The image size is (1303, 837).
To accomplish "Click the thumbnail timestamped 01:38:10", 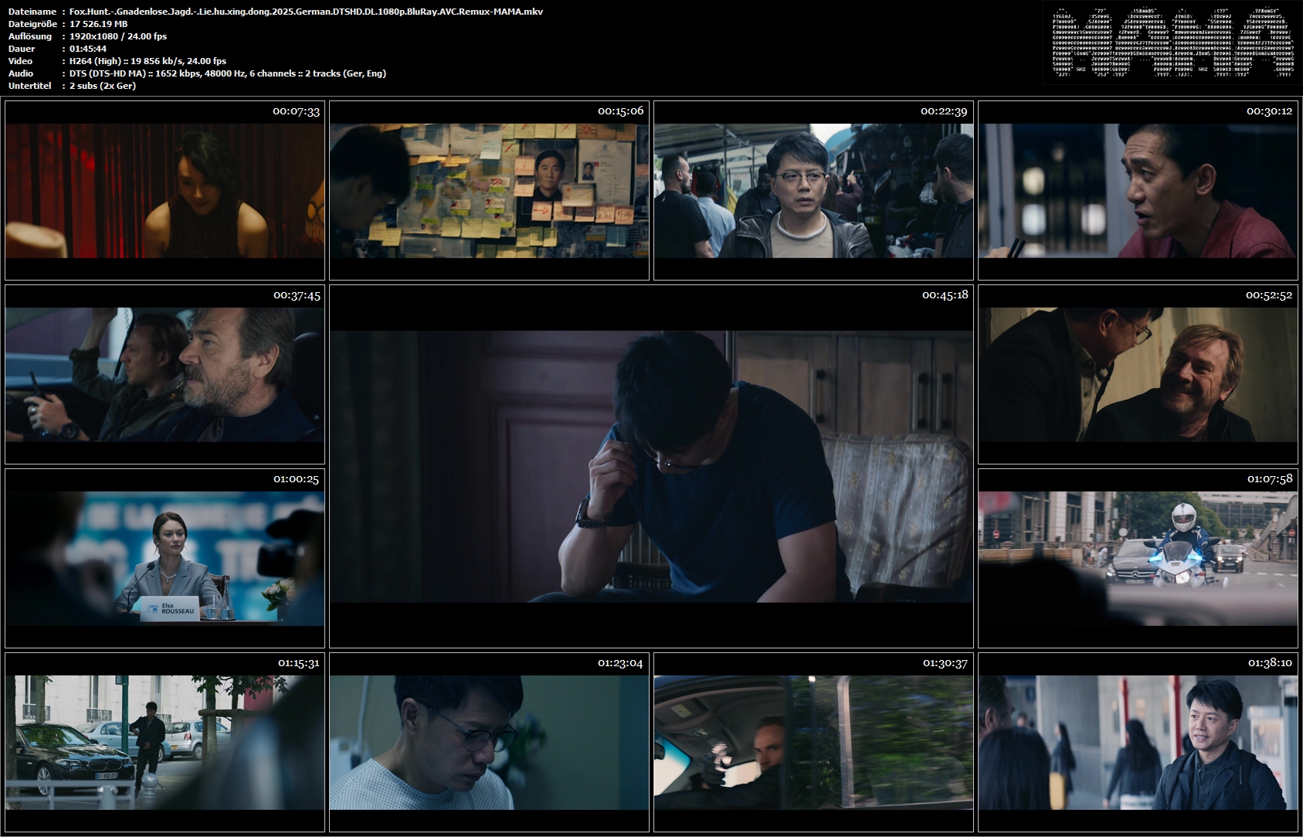I will 1138,742.
